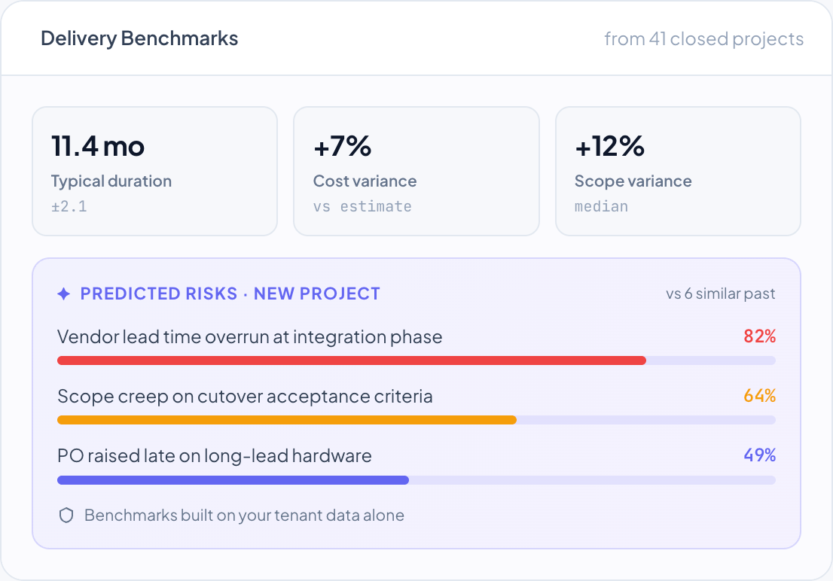The height and width of the screenshot is (581, 833).
Task: Open the Scope variance +12% card
Action: coord(678,171)
